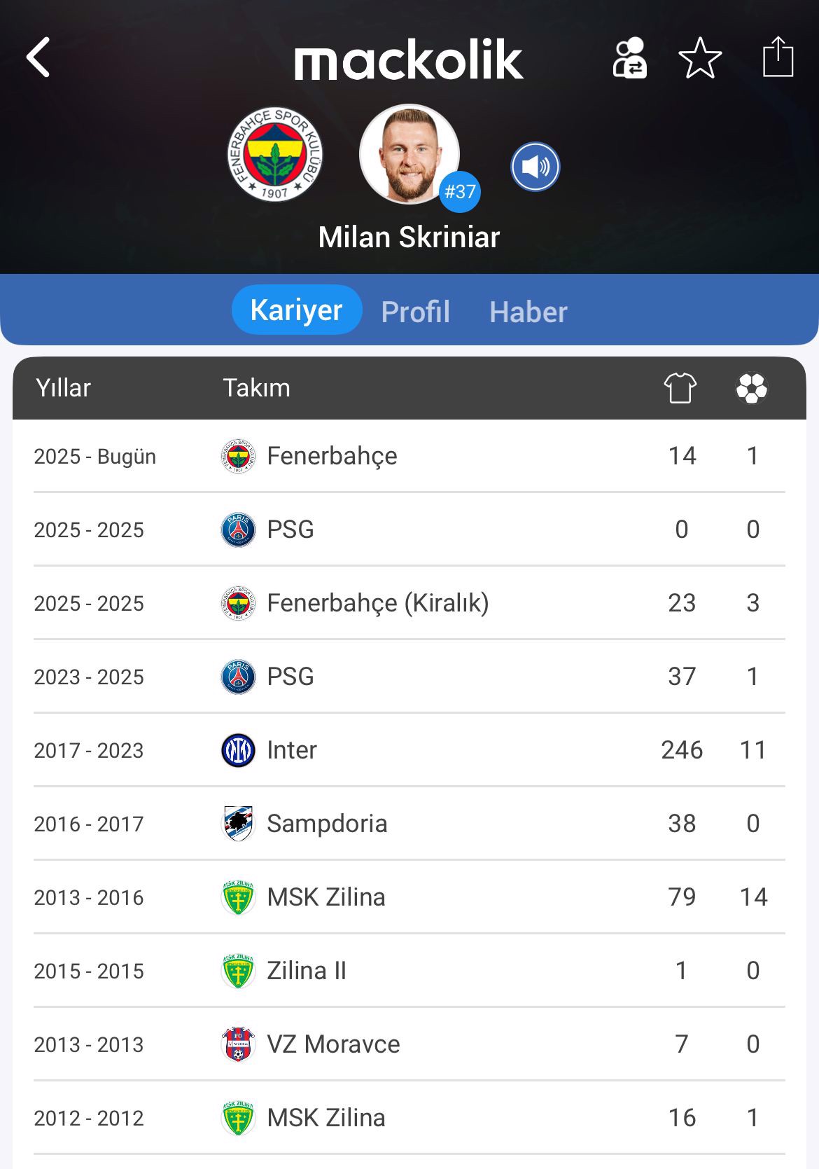Tap the PSG logo in 2023 - 2025 row
The image size is (819, 1169).
pyautogui.click(x=238, y=677)
